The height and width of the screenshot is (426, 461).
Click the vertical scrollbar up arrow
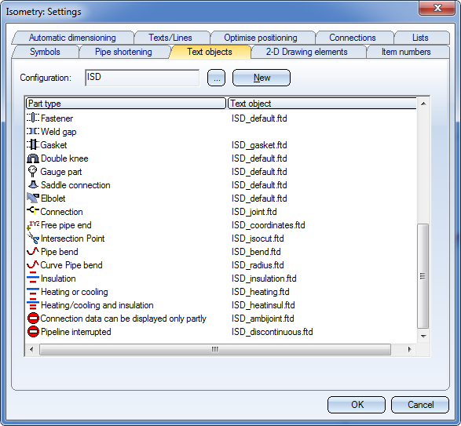coord(423,104)
